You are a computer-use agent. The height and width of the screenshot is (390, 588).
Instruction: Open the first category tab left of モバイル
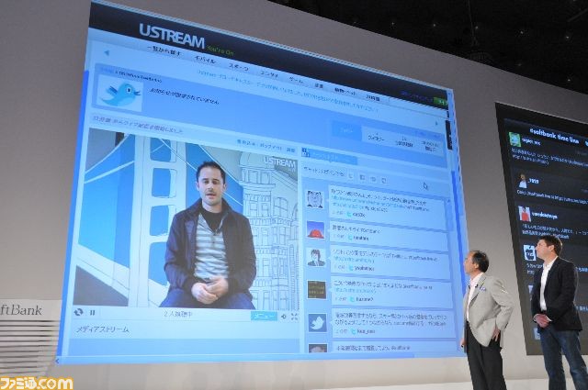click(x=164, y=50)
